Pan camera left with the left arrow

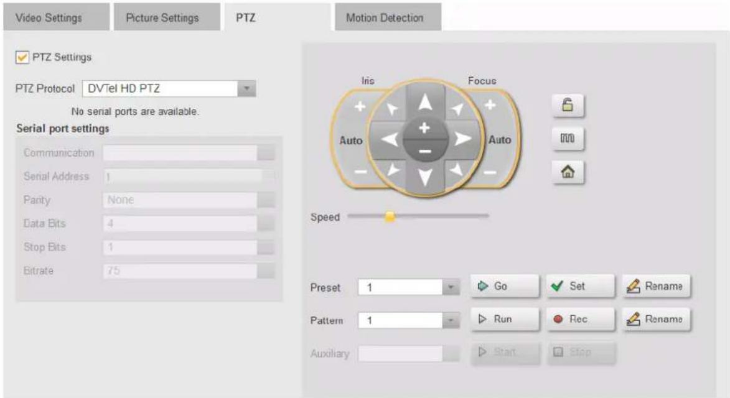389,139
